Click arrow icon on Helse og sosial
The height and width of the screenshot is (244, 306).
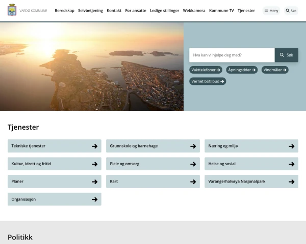[x=291, y=164]
